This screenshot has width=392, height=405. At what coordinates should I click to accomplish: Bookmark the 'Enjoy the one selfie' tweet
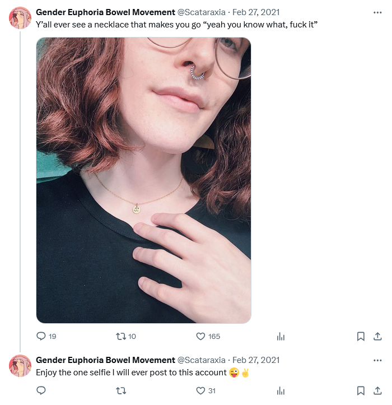click(x=361, y=390)
